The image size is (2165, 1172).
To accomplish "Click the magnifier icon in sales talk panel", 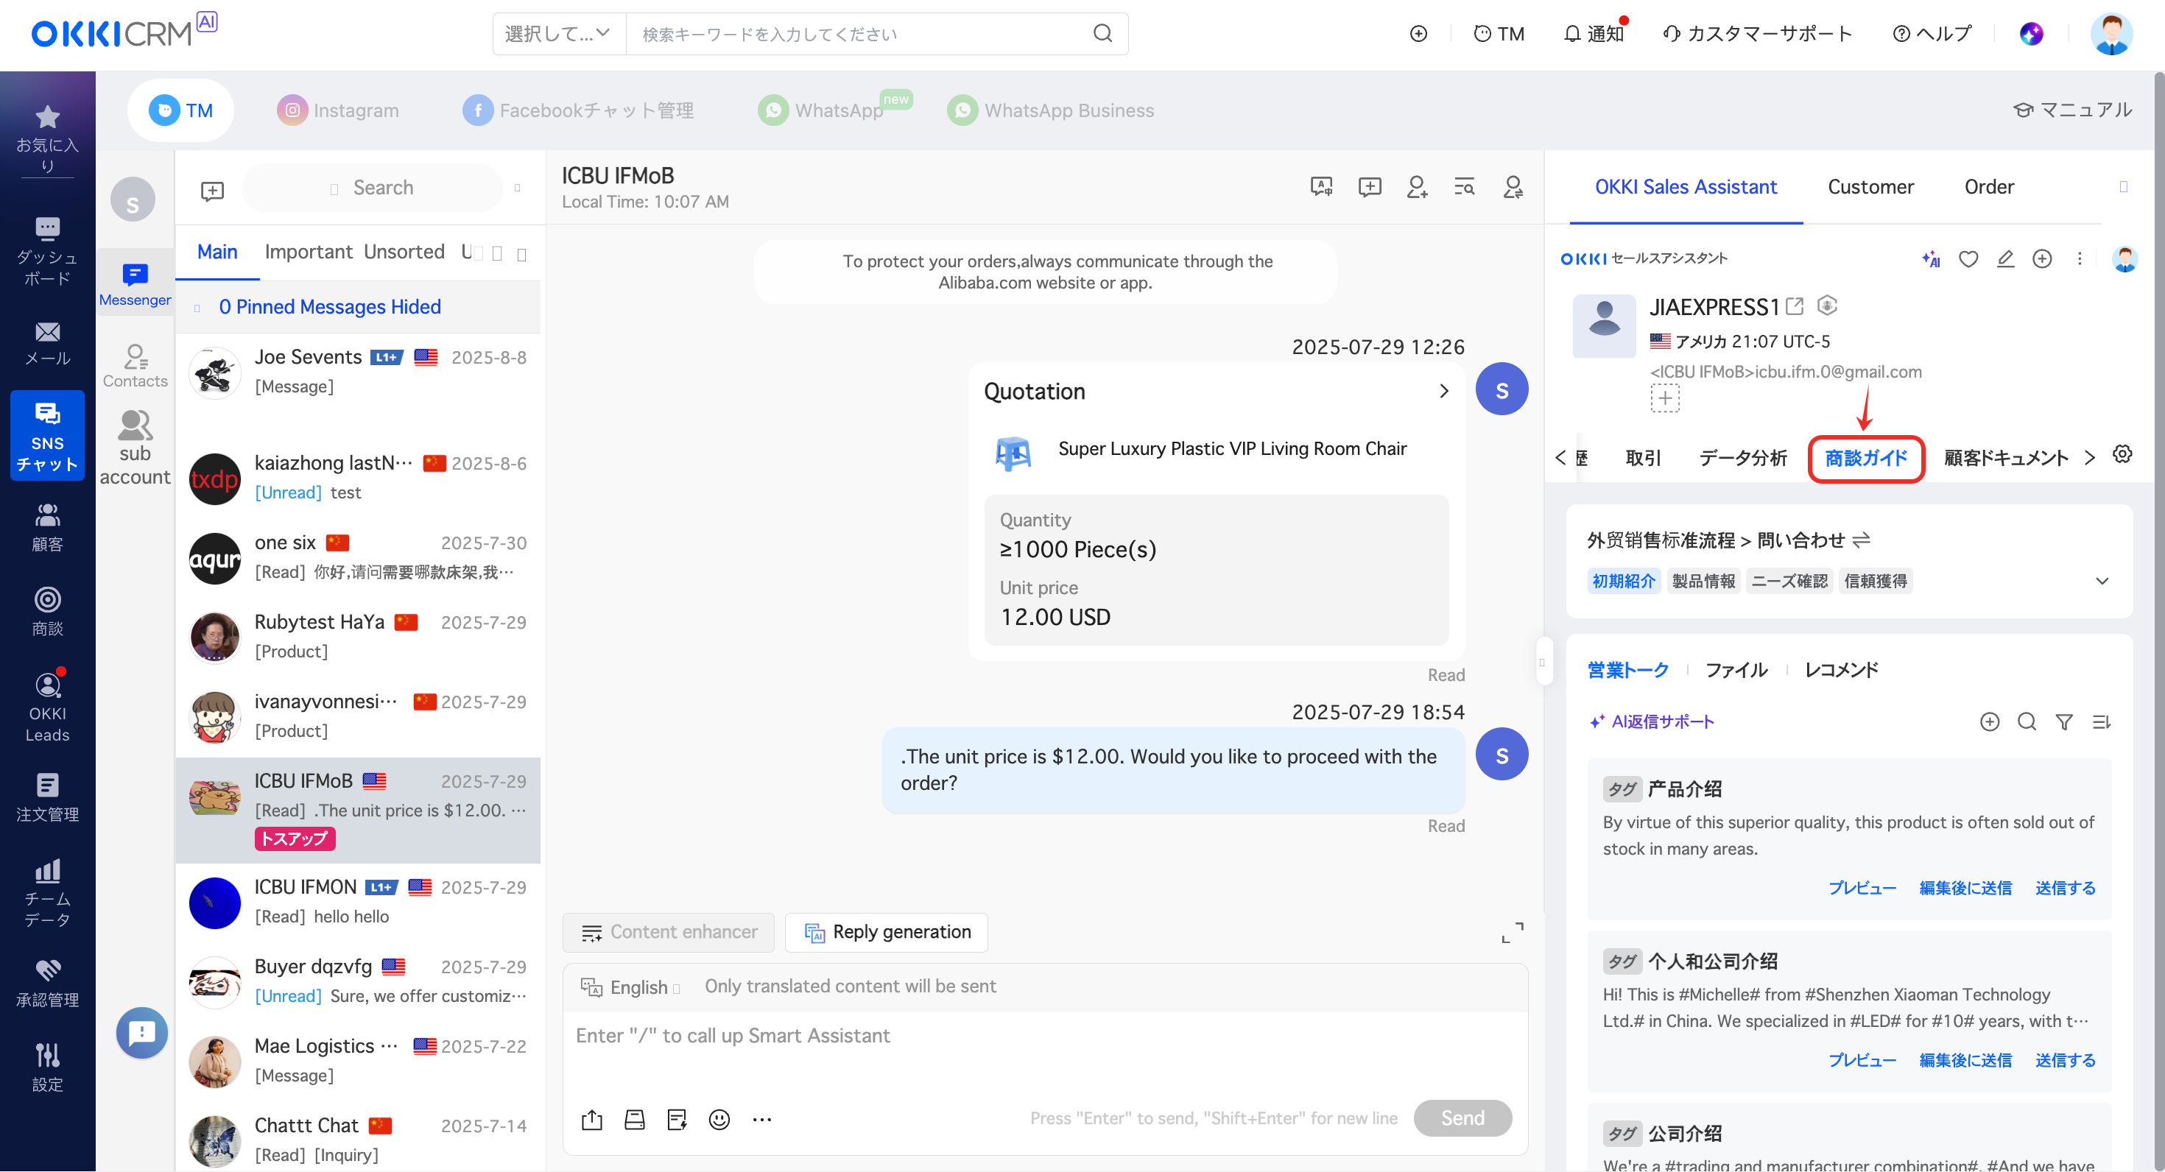I will (x=2027, y=721).
